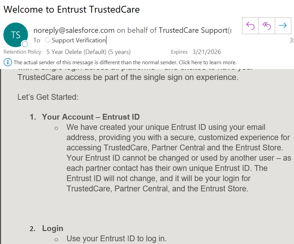This screenshot has width=294, height=244.
Task: Click the To label in header
Action: pos(37,40)
